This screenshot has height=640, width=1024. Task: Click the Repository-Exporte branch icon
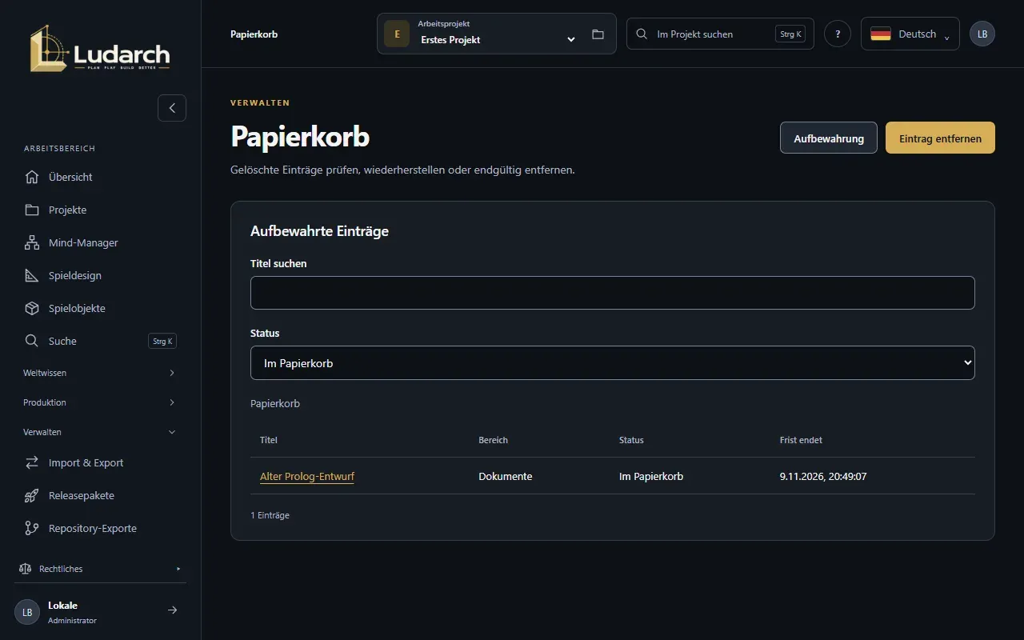coord(32,528)
